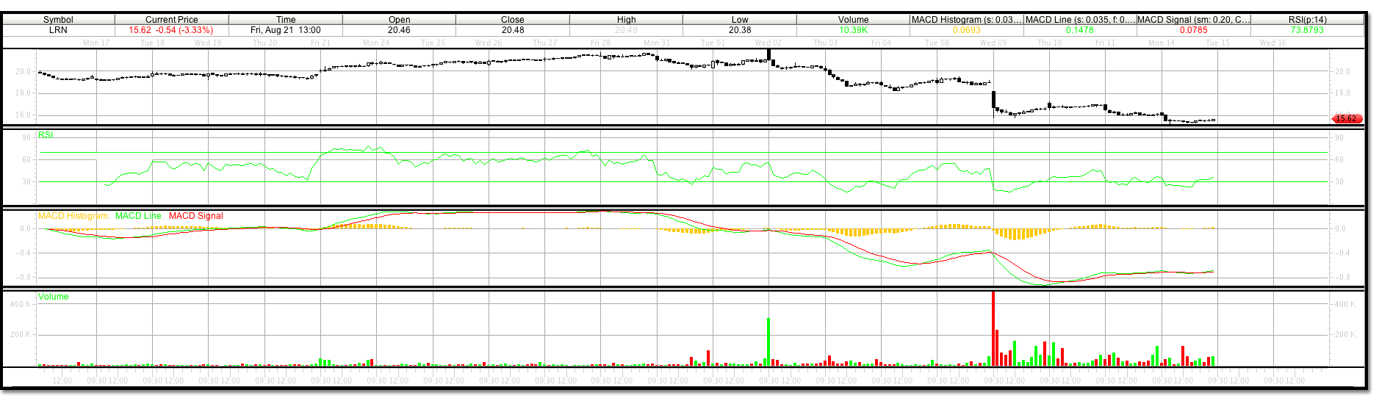Click the green 73.8793 RSI value
The width and height of the screenshot is (1379, 401).
pos(1307,30)
